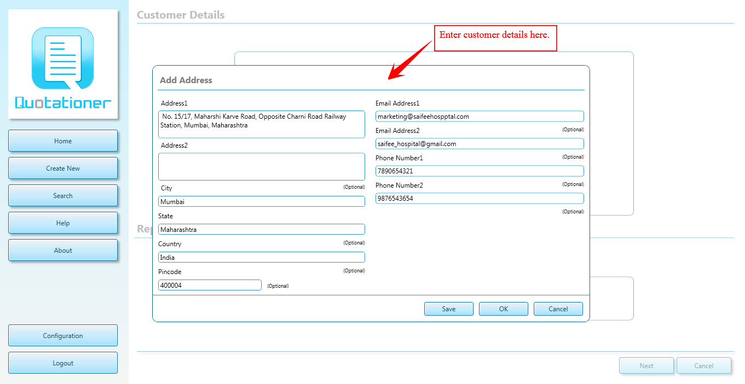Click the Address1 text box

click(x=262, y=124)
